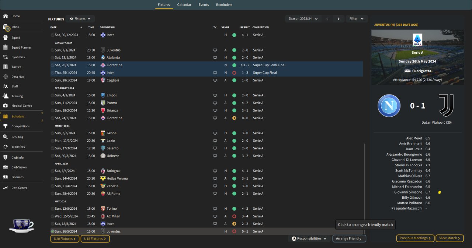472x248 pixels.
Task: Open the Filter dropdown
Action: point(357,19)
